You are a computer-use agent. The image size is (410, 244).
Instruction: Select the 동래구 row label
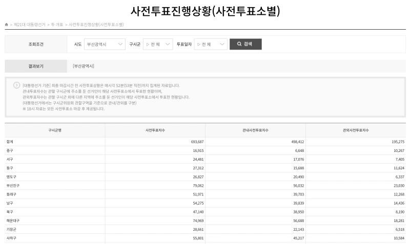click(11, 194)
